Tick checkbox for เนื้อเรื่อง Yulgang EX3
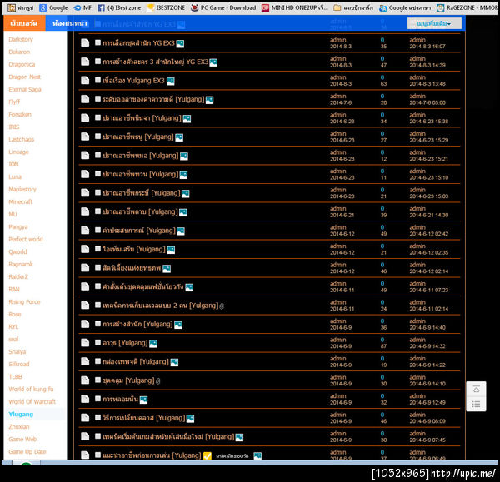This screenshot has width=500, height=482. pyautogui.click(x=97, y=80)
